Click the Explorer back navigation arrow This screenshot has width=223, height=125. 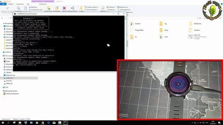[2, 18]
